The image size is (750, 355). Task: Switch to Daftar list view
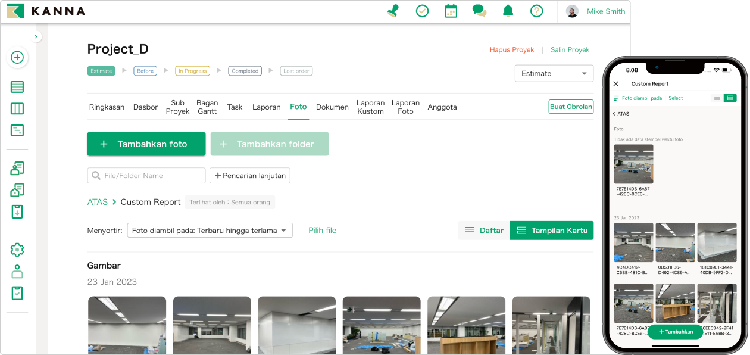pyautogui.click(x=484, y=231)
